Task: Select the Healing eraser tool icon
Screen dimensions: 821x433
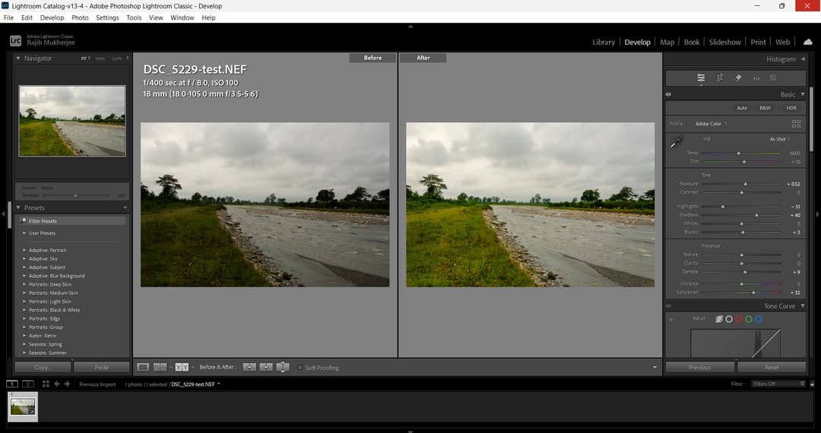Action: 737,77
